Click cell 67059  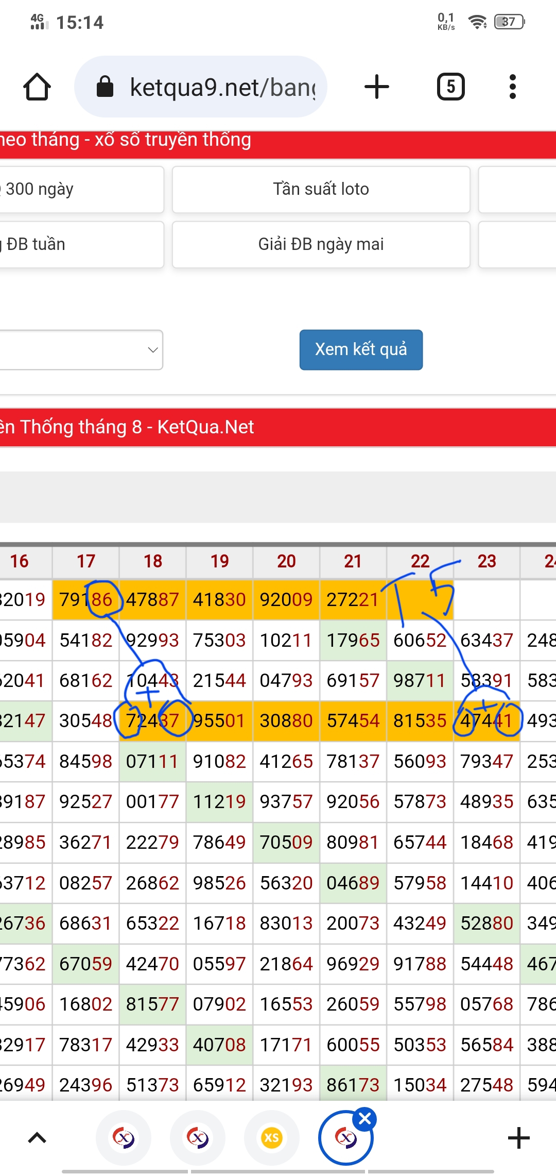(x=86, y=964)
